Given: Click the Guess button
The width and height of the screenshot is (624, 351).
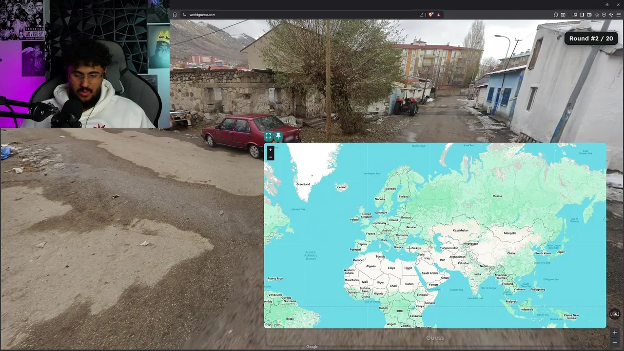Looking at the screenshot, I should tap(435, 337).
